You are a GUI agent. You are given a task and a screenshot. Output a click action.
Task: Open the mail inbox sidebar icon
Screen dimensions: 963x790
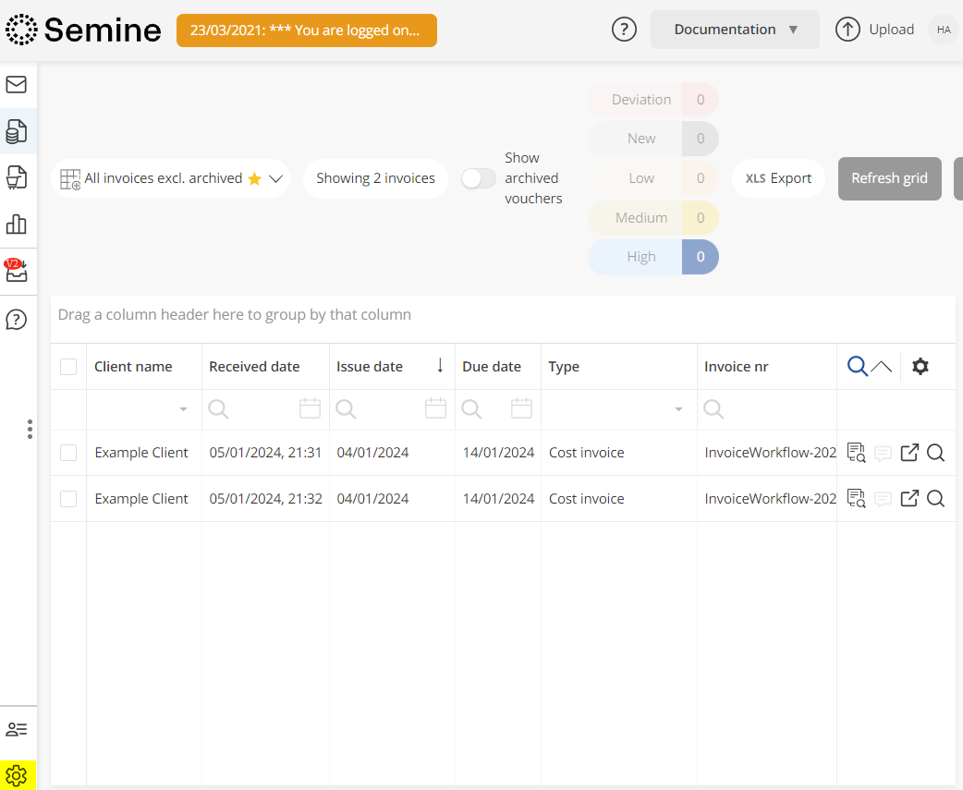click(17, 85)
